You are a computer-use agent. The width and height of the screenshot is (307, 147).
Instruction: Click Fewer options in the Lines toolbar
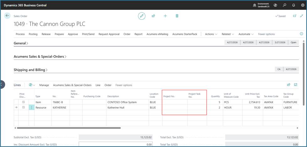point(124,85)
